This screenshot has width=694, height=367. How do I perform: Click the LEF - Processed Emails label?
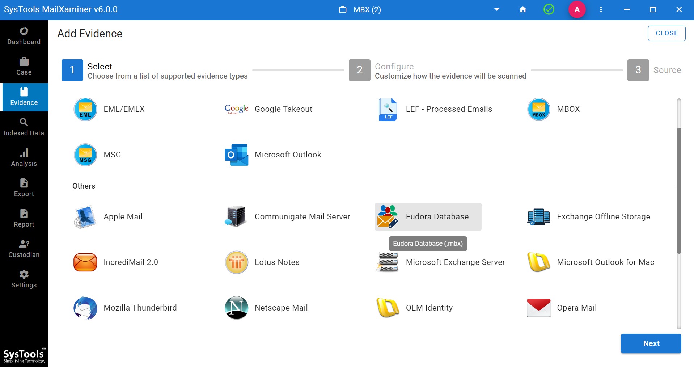(x=449, y=109)
